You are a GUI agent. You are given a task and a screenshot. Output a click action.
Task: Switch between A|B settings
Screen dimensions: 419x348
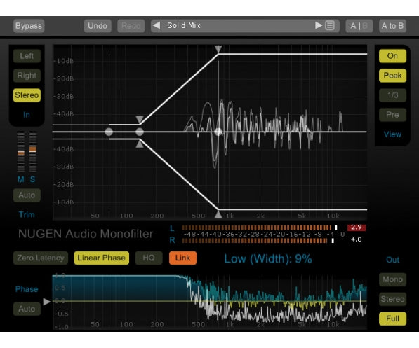pyautogui.click(x=359, y=26)
